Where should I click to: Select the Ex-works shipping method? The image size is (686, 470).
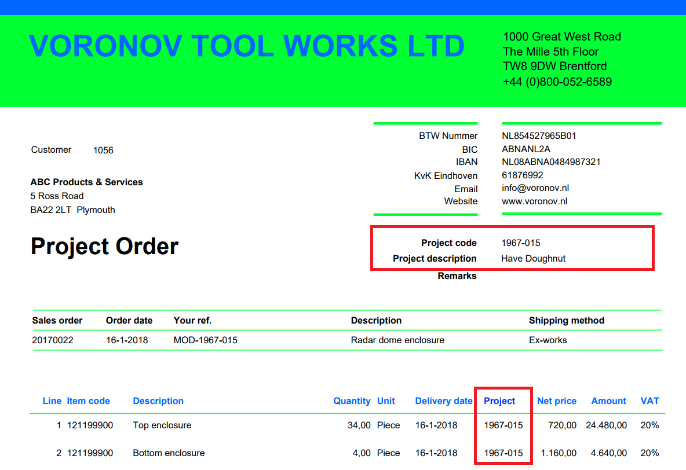pos(548,340)
